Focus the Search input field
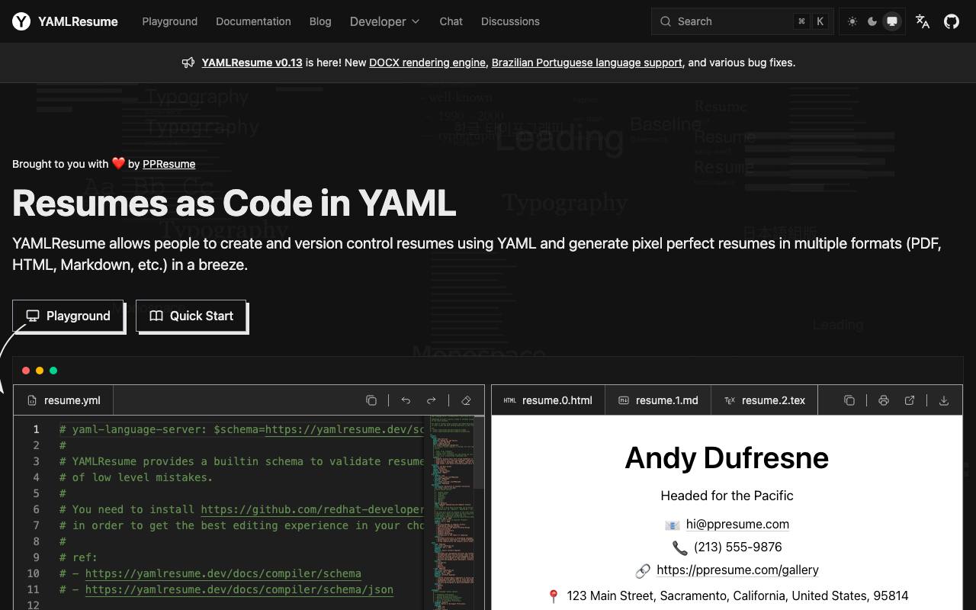This screenshot has height=610, width=976. tap(743, 21)
